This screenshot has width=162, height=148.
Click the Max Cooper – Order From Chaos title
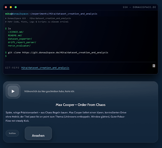(81, 105)
